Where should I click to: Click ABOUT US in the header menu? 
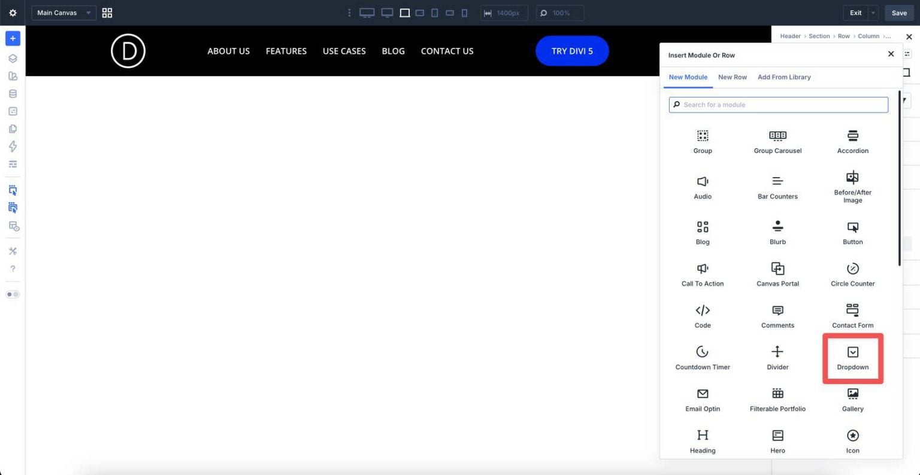coord(228,51)
